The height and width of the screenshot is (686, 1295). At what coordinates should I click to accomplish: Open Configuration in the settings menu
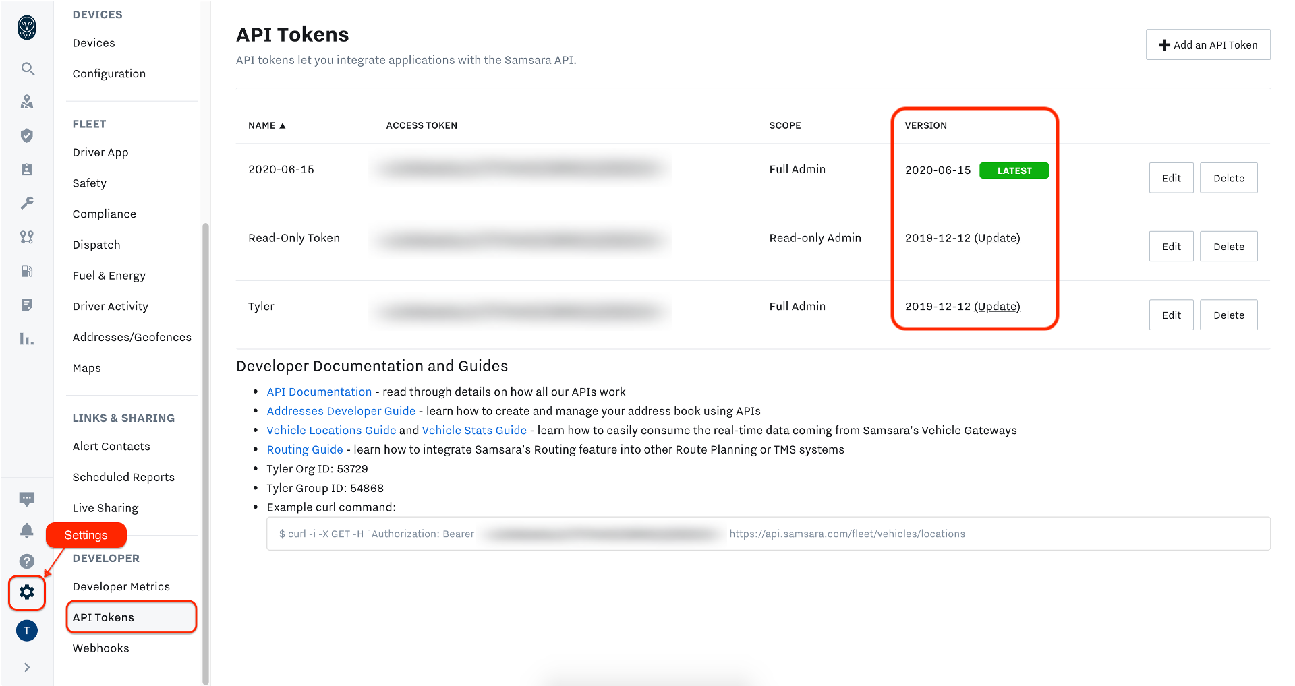[x=109, y=74]
